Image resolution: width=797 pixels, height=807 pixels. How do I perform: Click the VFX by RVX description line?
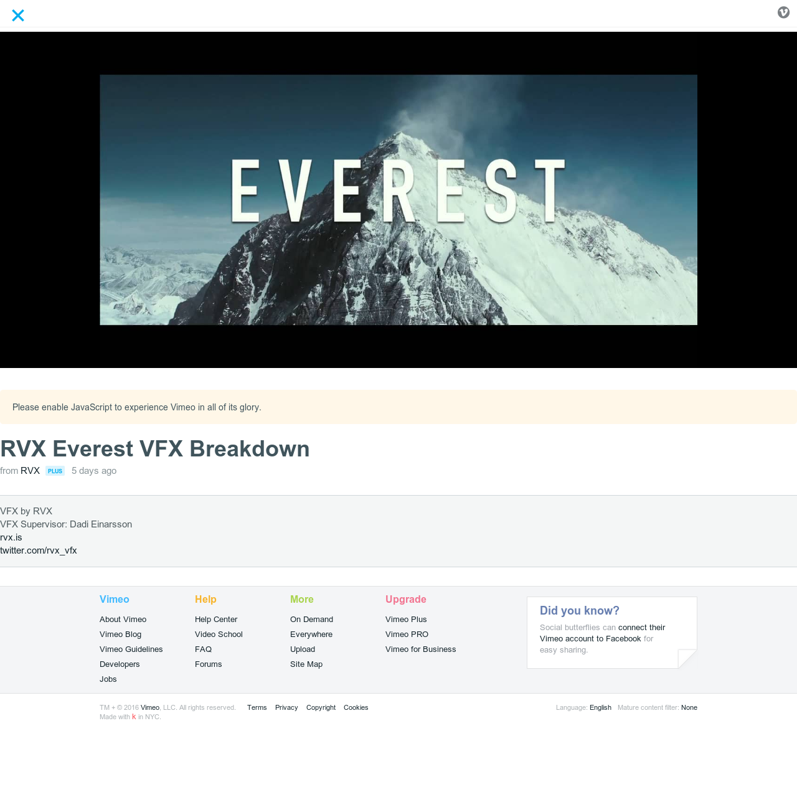click(x=26, y=511)
